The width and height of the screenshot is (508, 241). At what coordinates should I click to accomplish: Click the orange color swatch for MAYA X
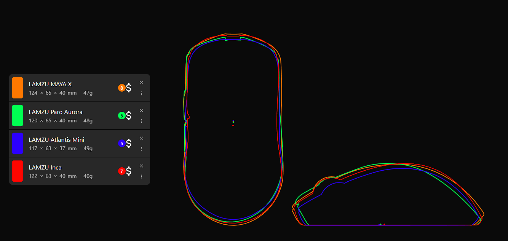coord(18,88)
